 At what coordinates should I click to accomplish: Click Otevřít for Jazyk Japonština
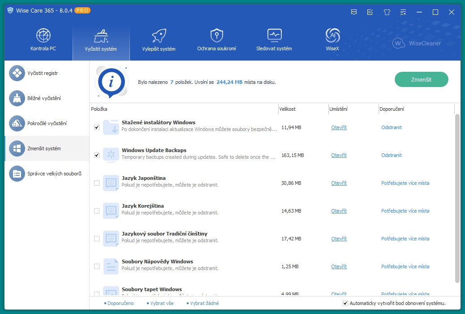pos(339,183)
